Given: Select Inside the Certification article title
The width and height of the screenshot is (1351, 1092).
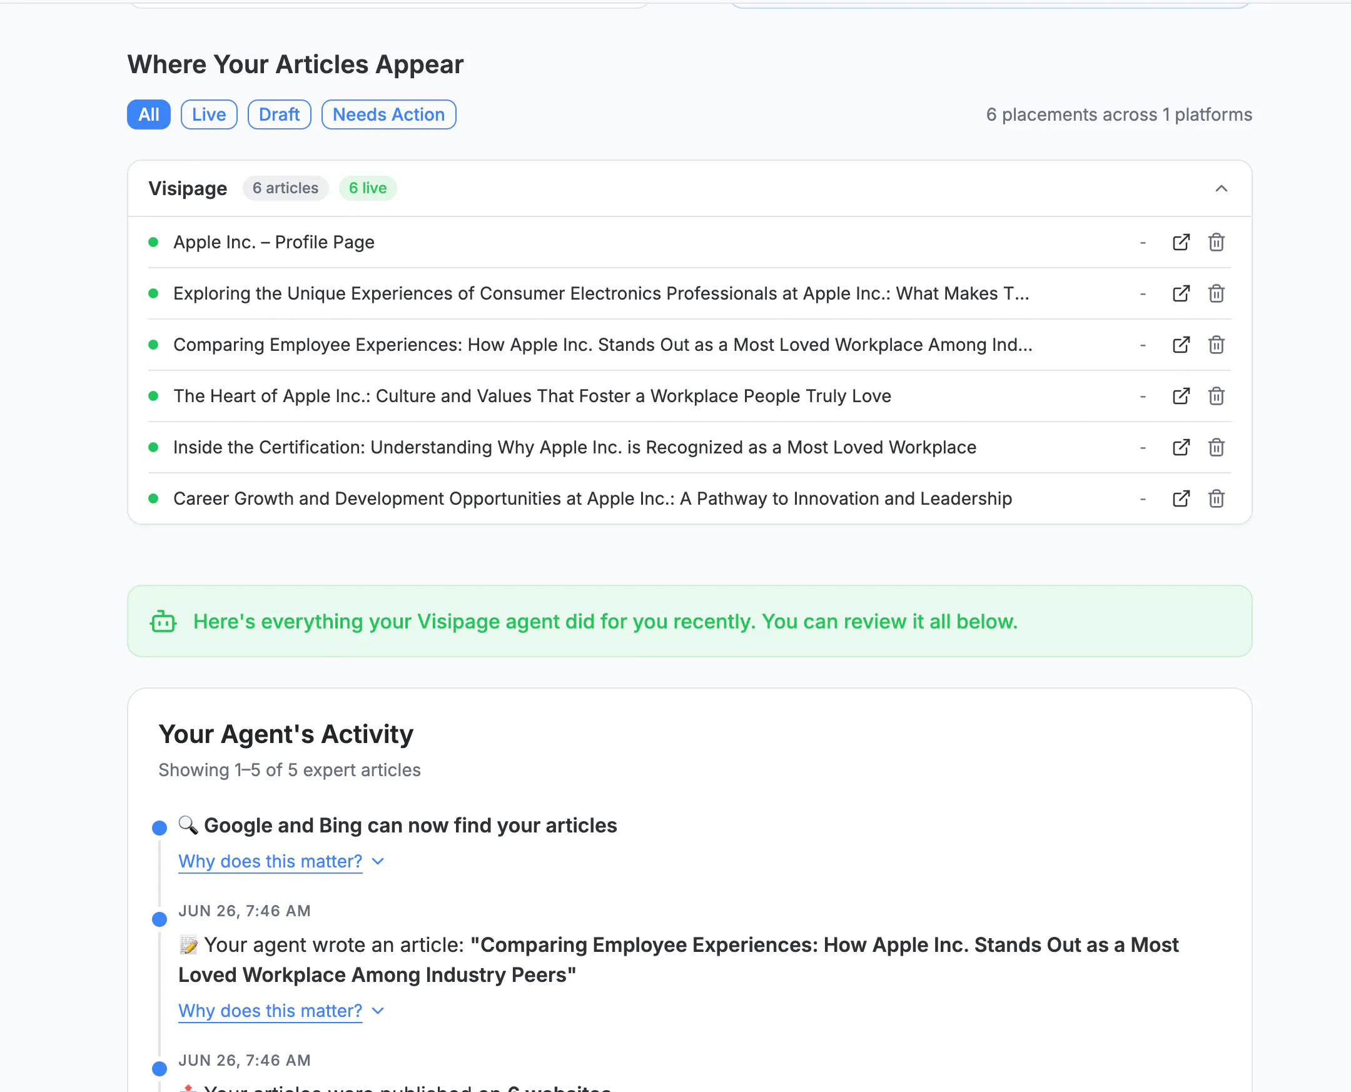Looking at the screenshot, I should click(575, 447).
